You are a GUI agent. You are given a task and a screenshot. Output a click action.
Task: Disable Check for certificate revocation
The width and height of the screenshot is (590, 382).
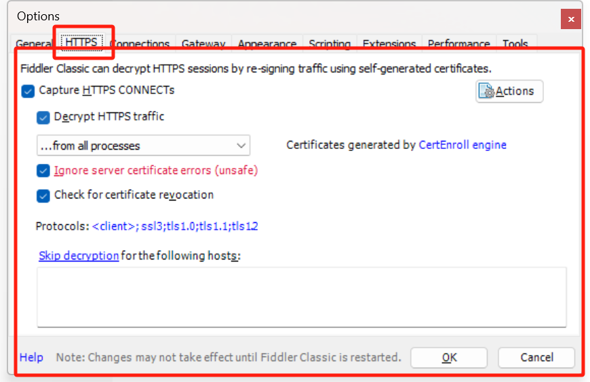point(43,196)
